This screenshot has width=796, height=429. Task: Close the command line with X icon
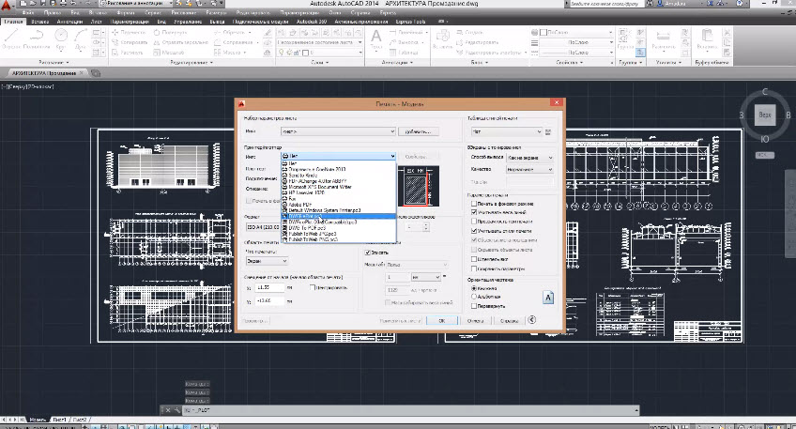(x=166, y=411)
